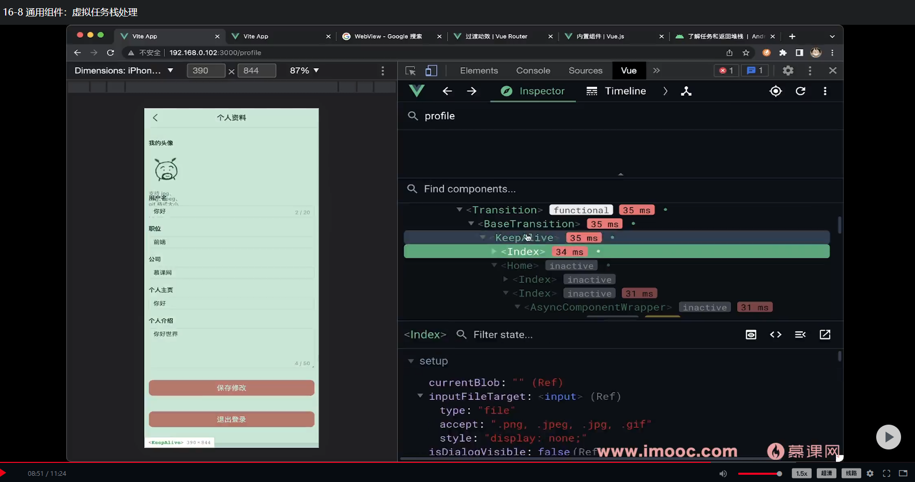915x482 pixels.
Task: Select the Vue DevTools tab
Action: click(629, 70)
